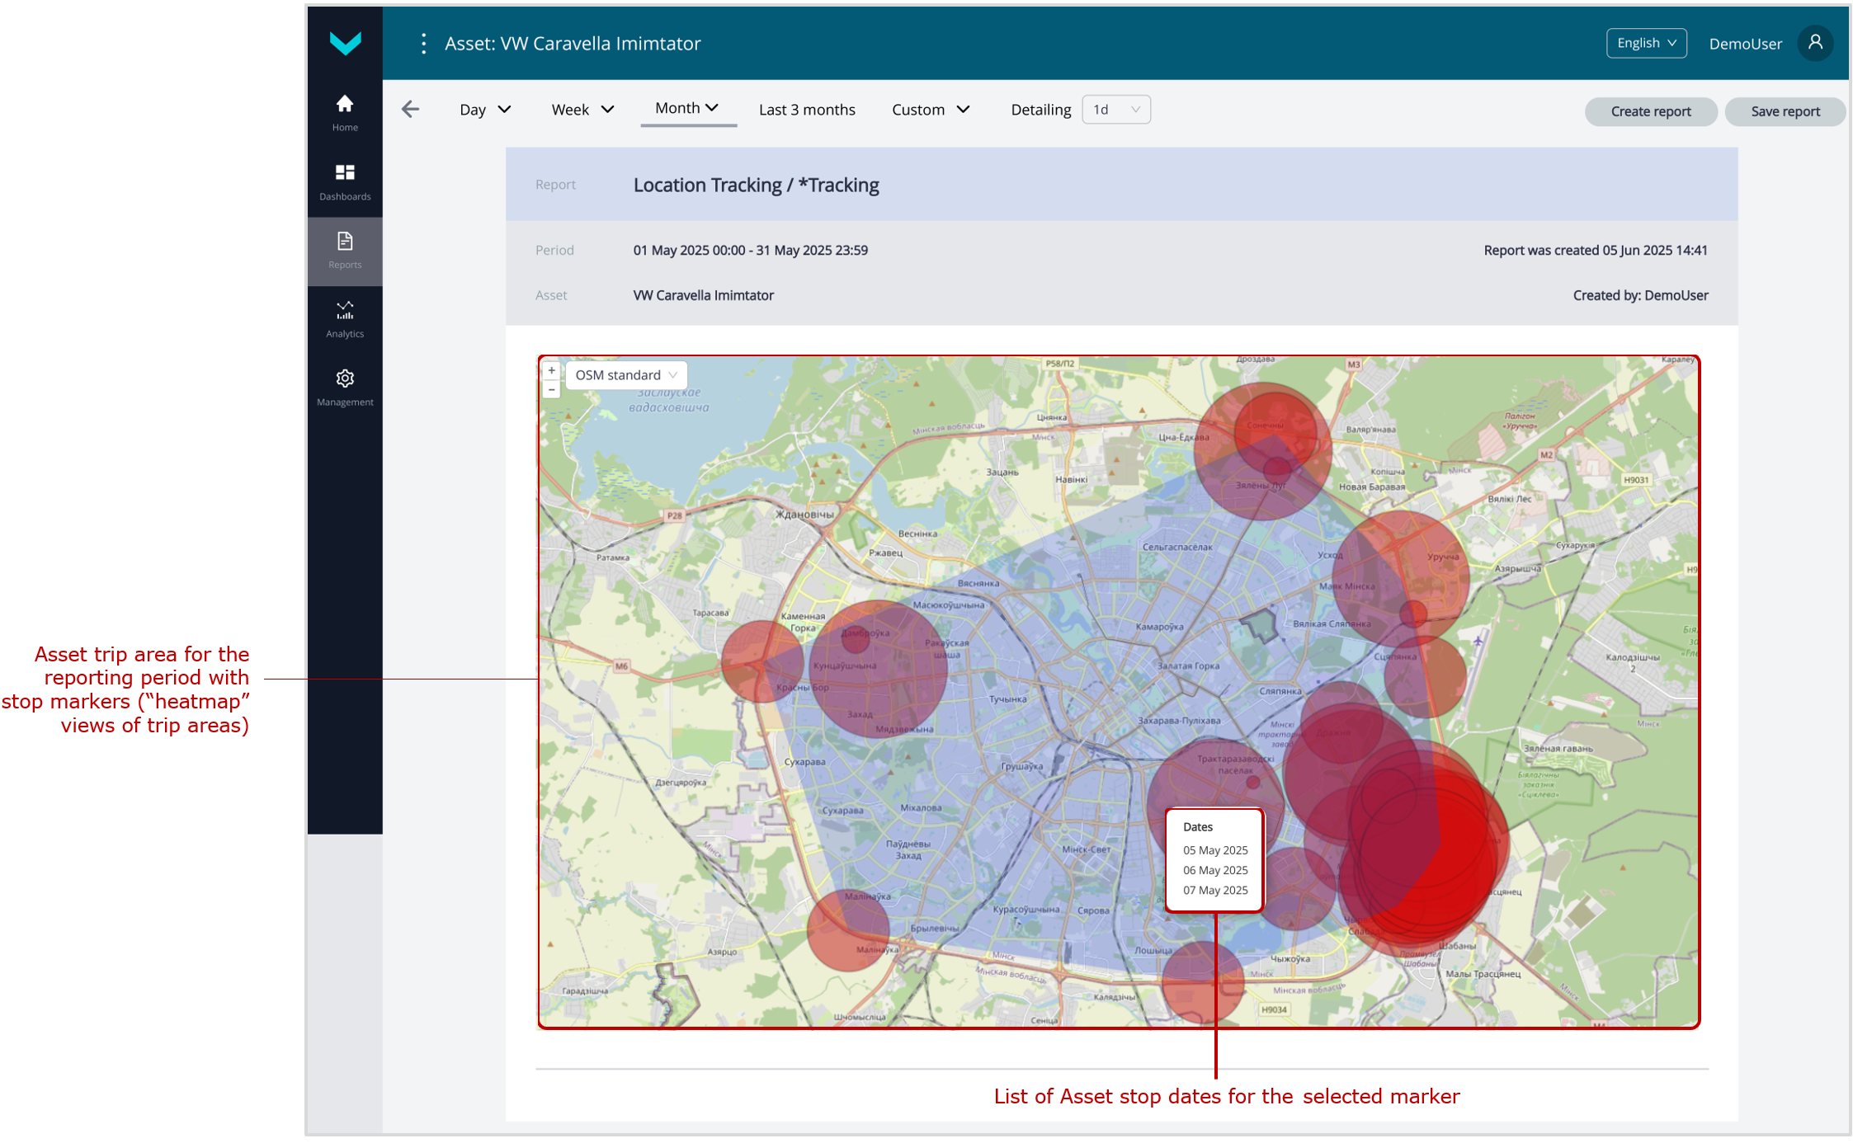
Task: Select the Last 3 months tab
Action: click(x=807, y=110)
